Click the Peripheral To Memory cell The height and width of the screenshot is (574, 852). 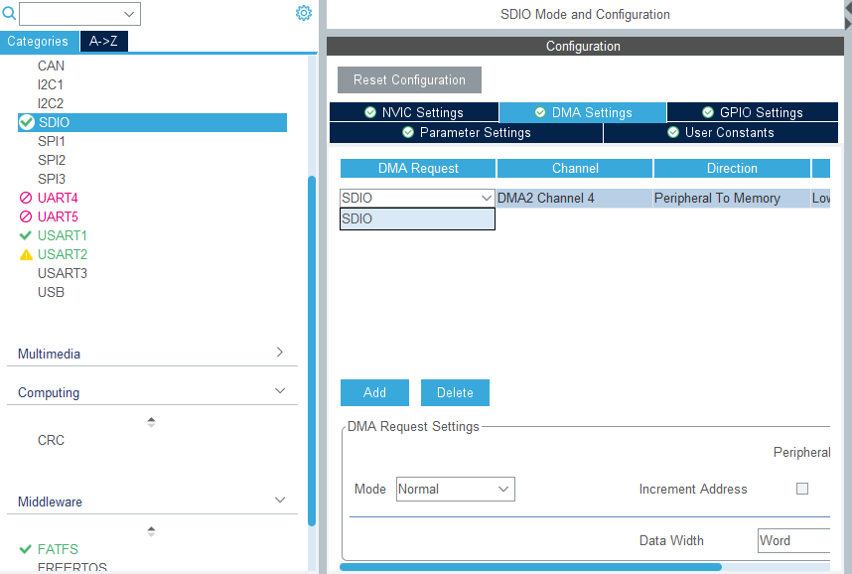(732, 199)
